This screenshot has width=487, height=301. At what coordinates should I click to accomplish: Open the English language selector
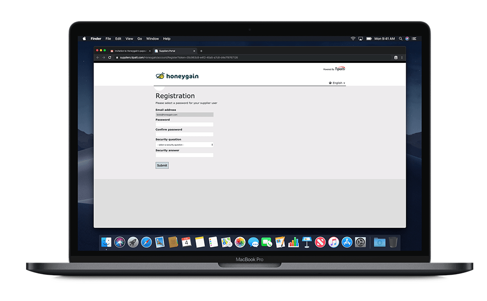[x=337, y=83]
